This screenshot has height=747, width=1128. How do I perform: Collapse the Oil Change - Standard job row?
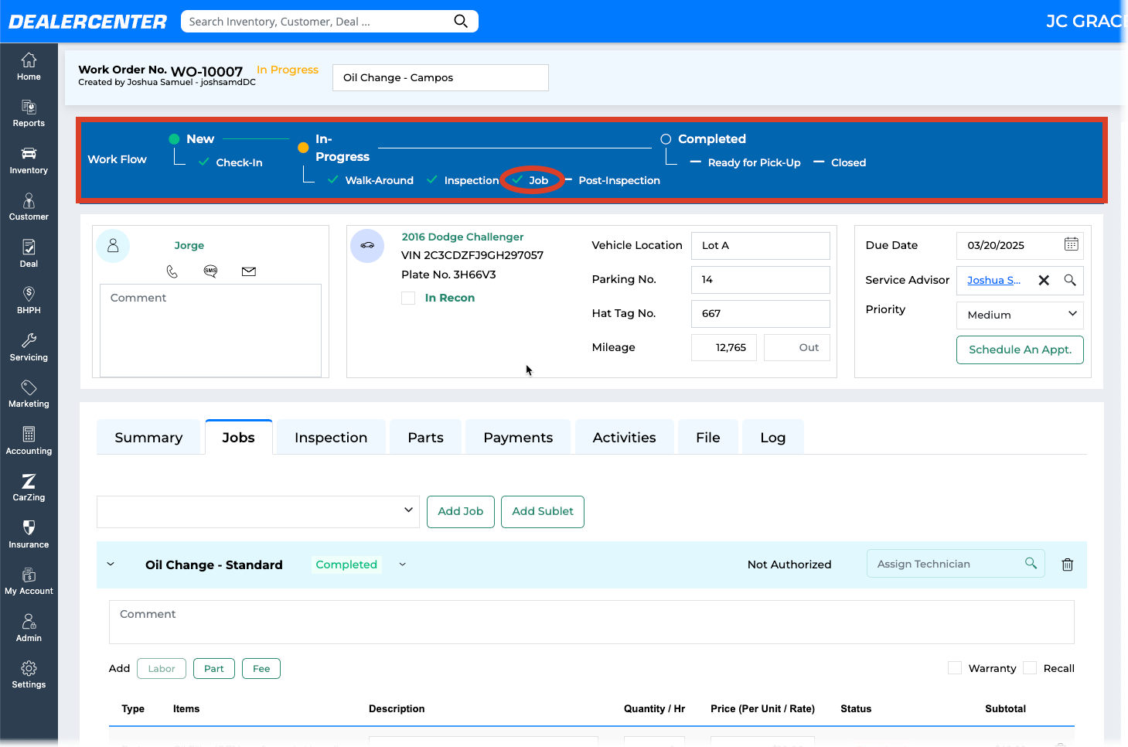pyautogui.click(x=111, y=565)
